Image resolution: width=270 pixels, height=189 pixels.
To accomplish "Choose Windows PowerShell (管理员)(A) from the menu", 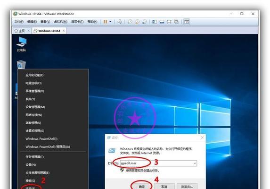I will [48, 147].
